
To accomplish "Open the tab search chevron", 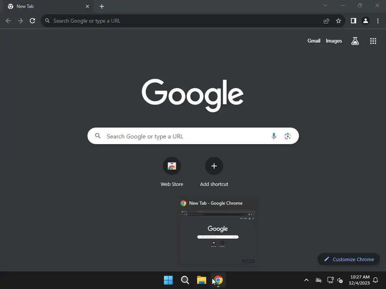I will tap(325, 5).
